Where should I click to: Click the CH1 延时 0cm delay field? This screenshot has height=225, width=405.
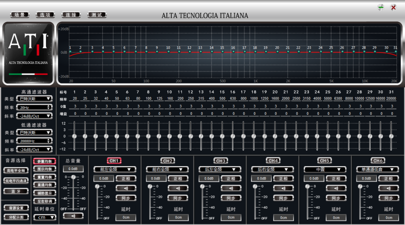click(126, 217)
